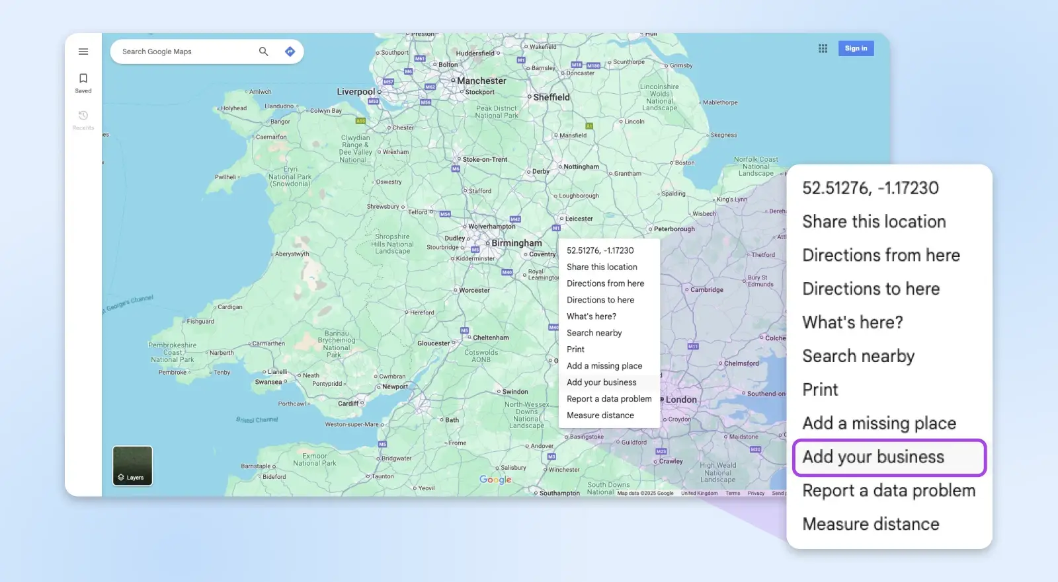Image resolution: width=1058 pixels, height=582 pixels.
Task: Open the Layers map-type thumbnail
Action: 132,466
